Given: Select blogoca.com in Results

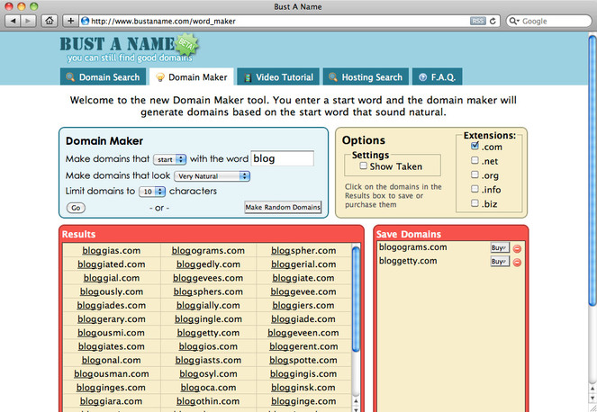Looking at the screenshot, I should [x=208, y=388].
